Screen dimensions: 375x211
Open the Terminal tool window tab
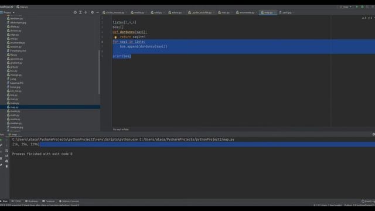[49, 201]
